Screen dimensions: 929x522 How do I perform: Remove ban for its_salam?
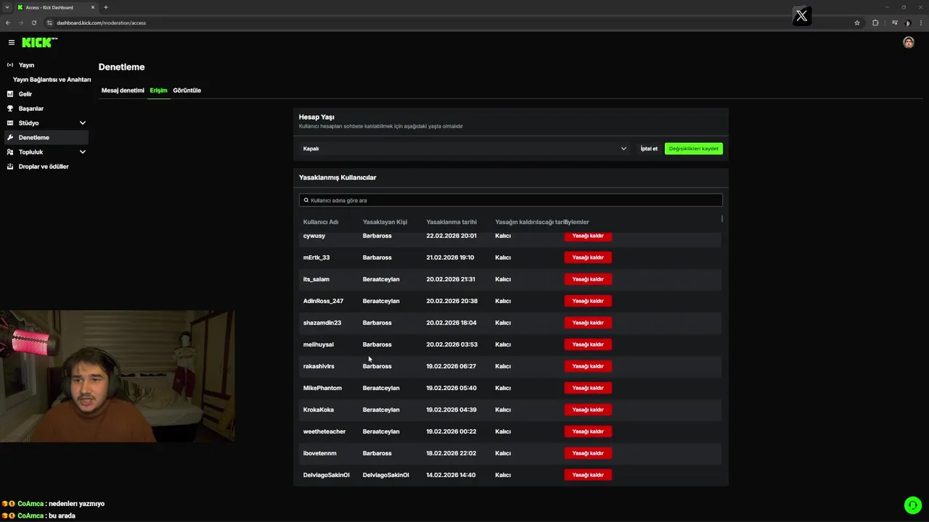tap(588, 279)
